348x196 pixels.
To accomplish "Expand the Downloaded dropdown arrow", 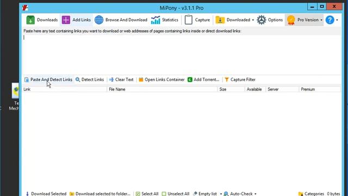I will click(253, 20).
